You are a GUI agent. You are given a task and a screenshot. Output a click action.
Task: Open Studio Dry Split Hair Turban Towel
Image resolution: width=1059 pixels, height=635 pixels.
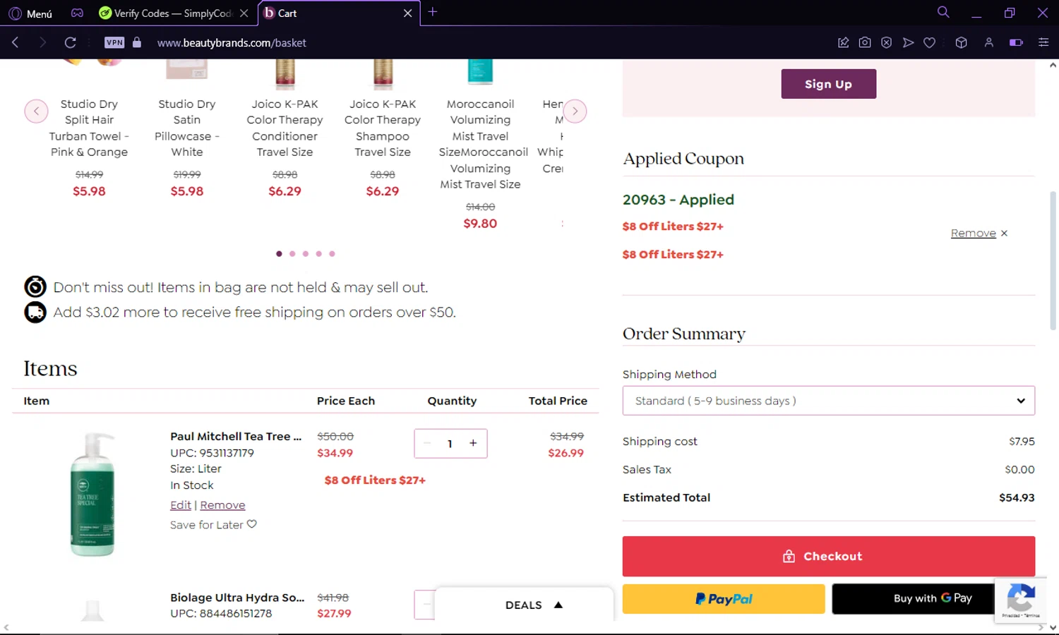tap(89, 128)
